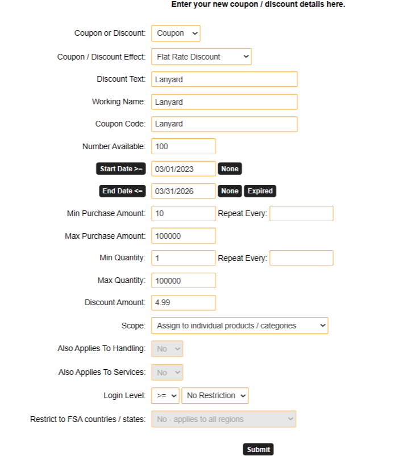Click the Discount Text input field
The height and width of the screenshot is (456, 395).
pos(224,79)
